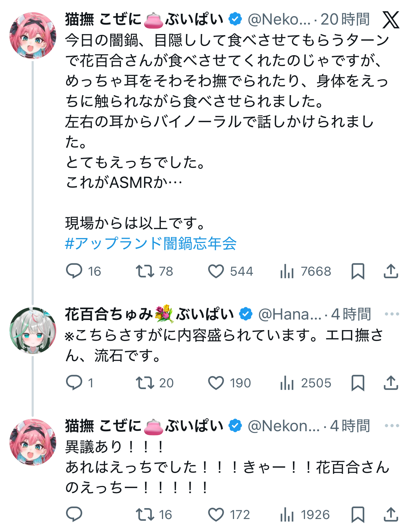The image size is (411, 532).
Task: Like 花百合ちゅみ's reply with 190 likes
Action: pyautogui.click(x=216, y=383)
